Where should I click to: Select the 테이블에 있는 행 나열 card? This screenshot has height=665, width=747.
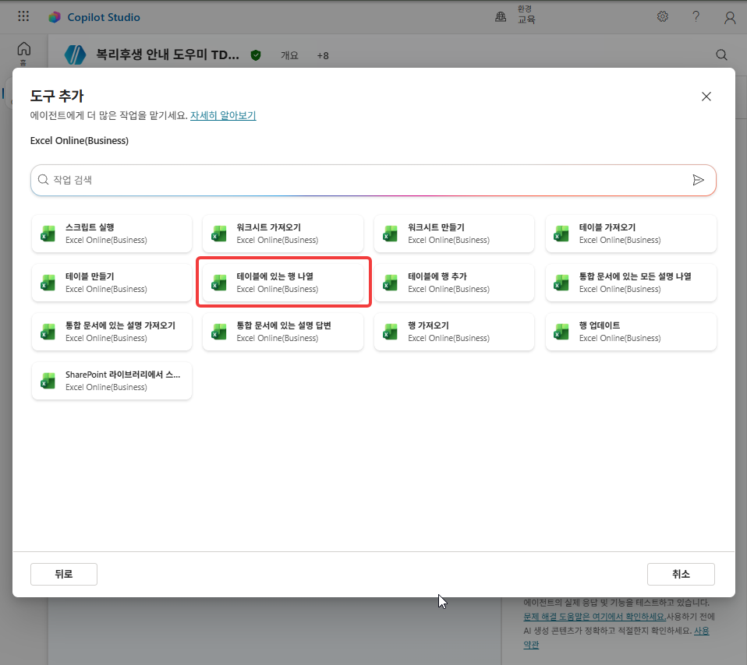pyautogui.click(x=283, y=283)
